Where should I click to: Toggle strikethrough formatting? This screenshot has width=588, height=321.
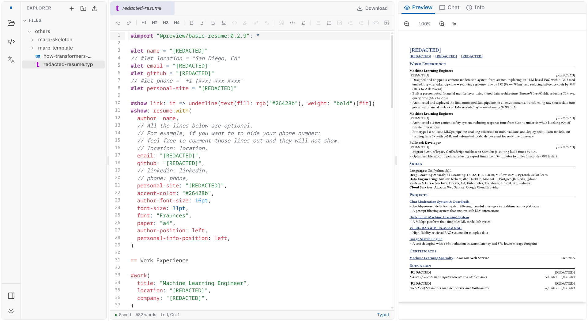(x=213, y=23)
